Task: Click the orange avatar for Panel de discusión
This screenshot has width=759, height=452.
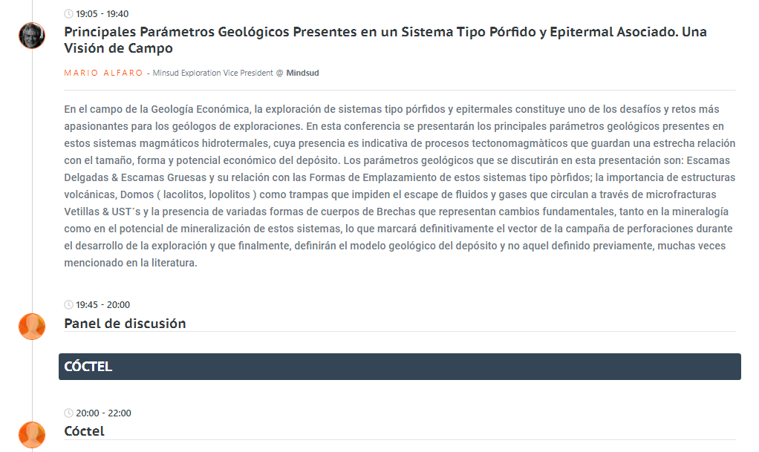Action: click(32, 326)
